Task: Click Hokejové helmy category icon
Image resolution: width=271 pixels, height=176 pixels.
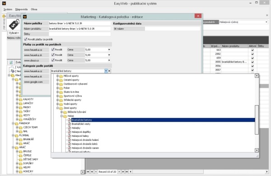Action: (69, 136)
